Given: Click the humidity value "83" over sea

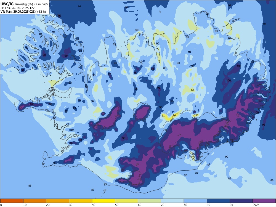Looking at the screenshot, I should tap(230, 178).
